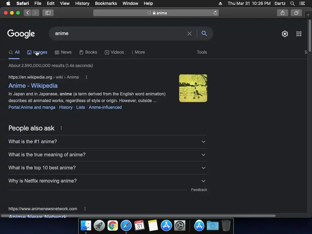Open the Bookmarks menu

tap(106, 3)
